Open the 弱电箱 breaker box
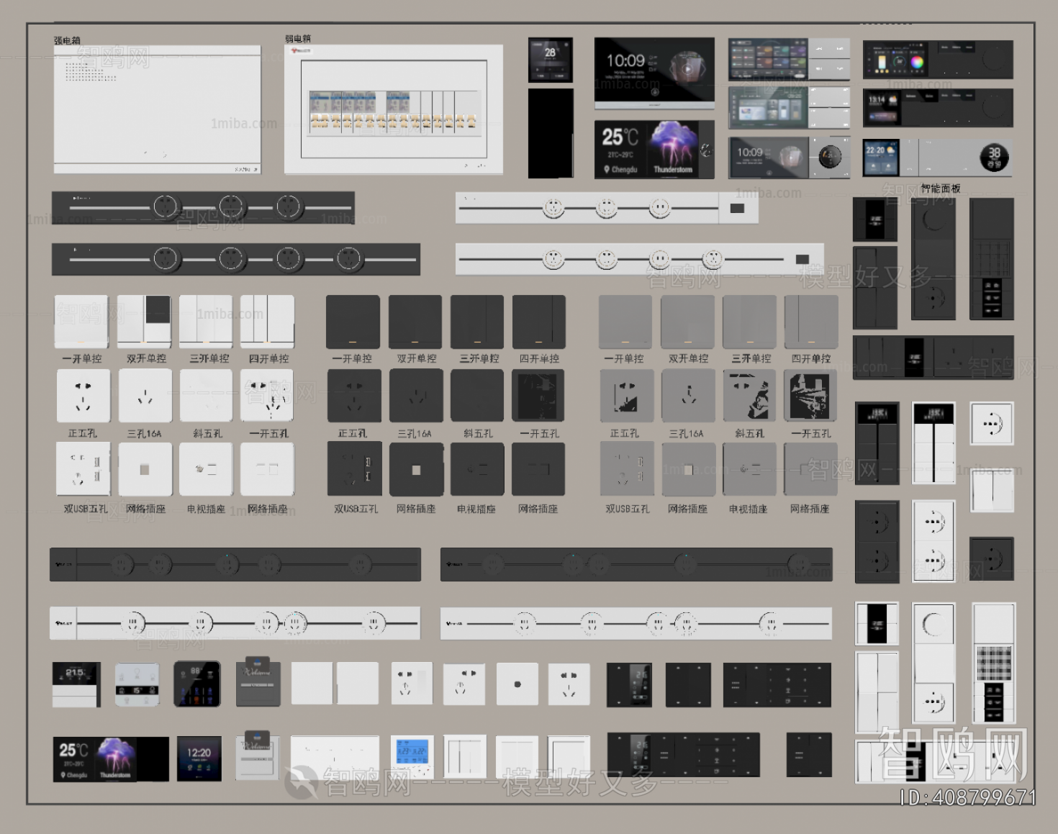The width and height of the screenshot is (1058, 834). 394,109
